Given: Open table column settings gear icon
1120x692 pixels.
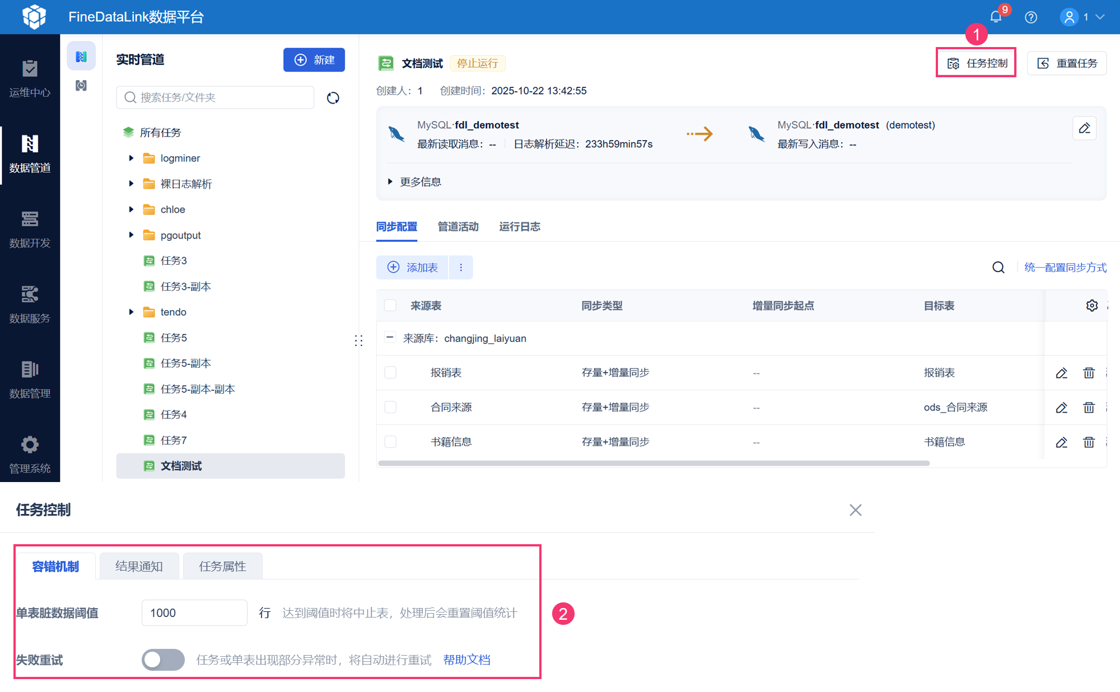Looking at the screenshot, I should tap(1091, 306).
